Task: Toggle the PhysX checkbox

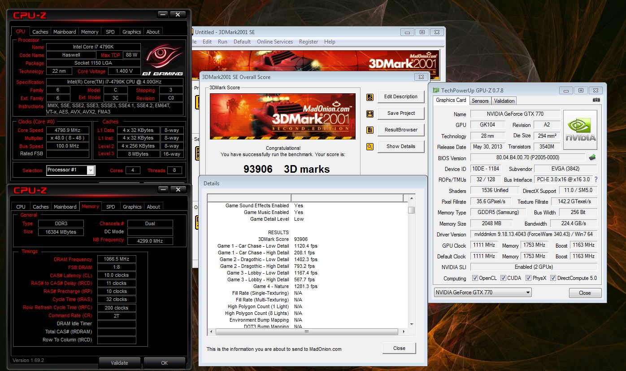Action: click(529, 278)
